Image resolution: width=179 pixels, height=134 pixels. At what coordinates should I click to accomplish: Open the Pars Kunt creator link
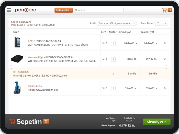coord(17,25)
